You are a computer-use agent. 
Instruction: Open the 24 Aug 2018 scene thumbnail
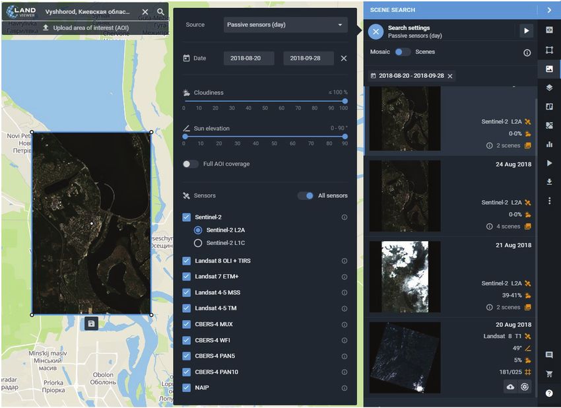coord(405,196)
